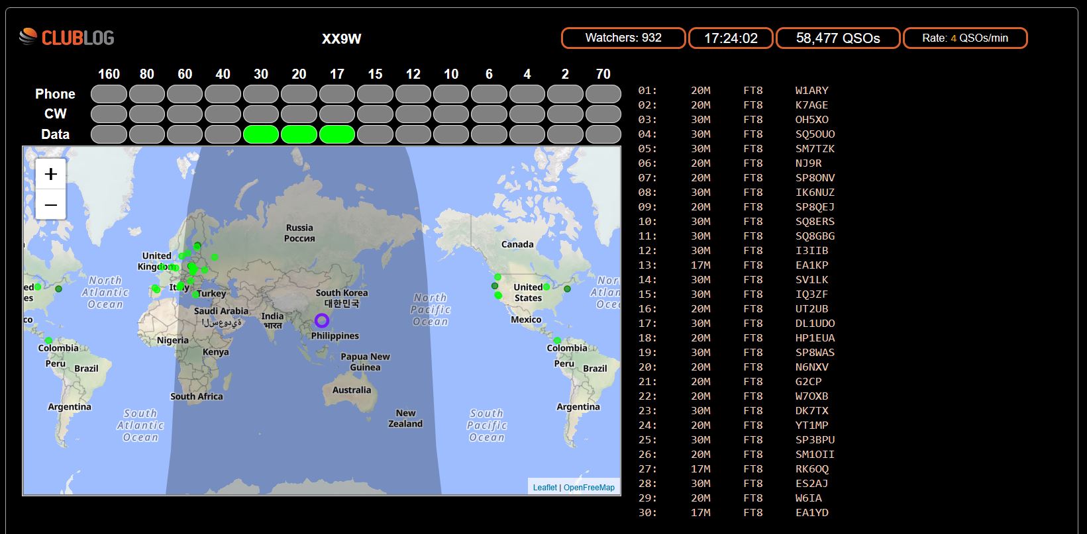Click the XX9W callsign title
1087x534 pixels.
coord(341,39)
